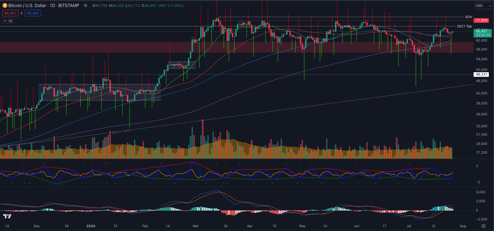The image size is (494, 231).
Task: Click the blue 66,462 buy price button
Action: pyautogui.click(x=33, y=13)
